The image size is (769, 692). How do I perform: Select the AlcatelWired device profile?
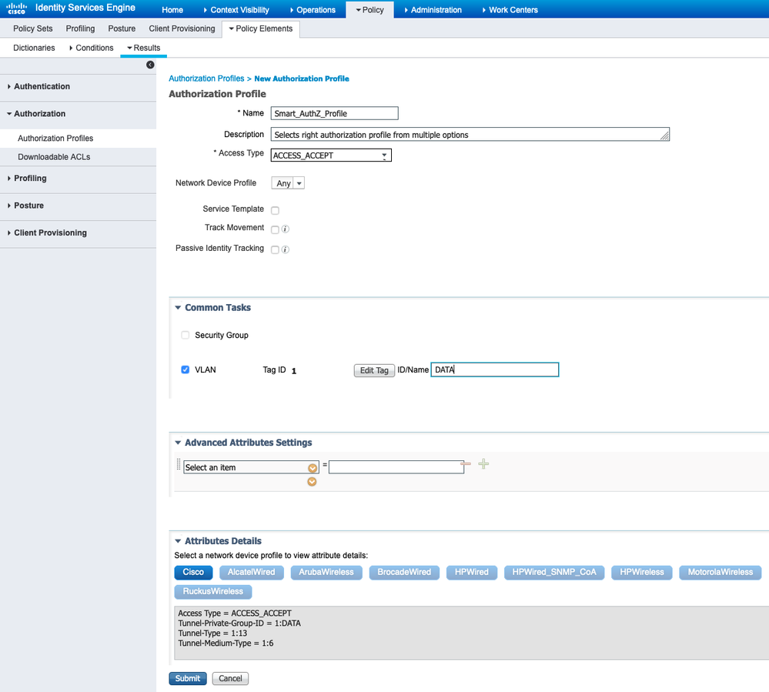251,573
